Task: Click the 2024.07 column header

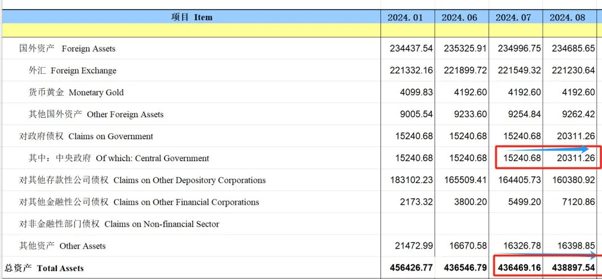Action: (513, 17)
